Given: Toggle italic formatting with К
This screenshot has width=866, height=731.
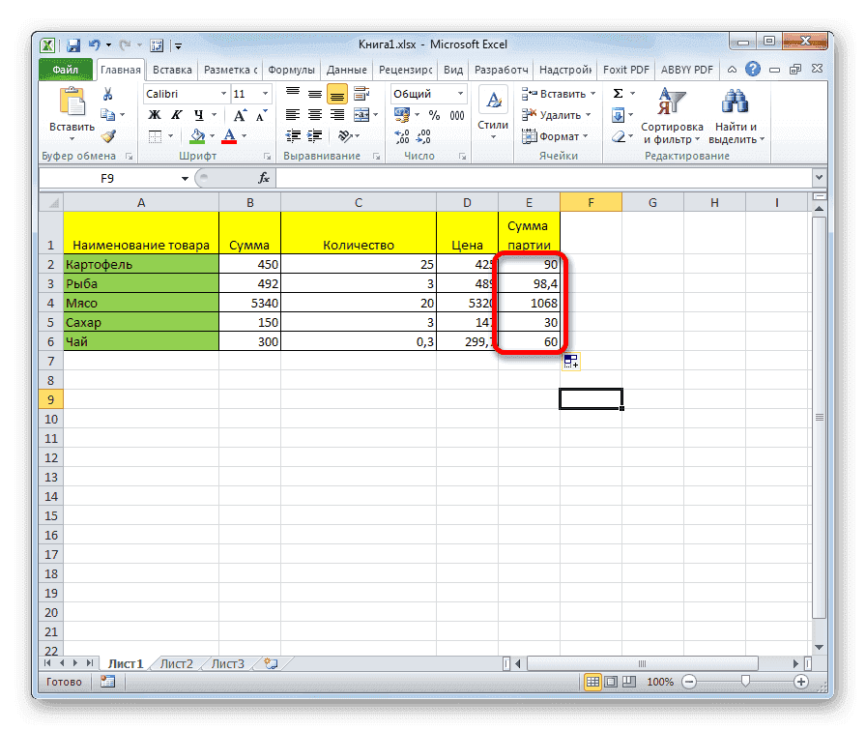Looking at the screenshot, I should [x=176, y=114].
